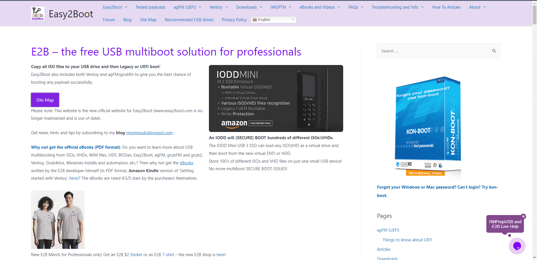Screen dimensions: 537x260
Task: Expand the Troubleshooting and Info chevron
Action: pyautogui.click(x=423, y=7)
